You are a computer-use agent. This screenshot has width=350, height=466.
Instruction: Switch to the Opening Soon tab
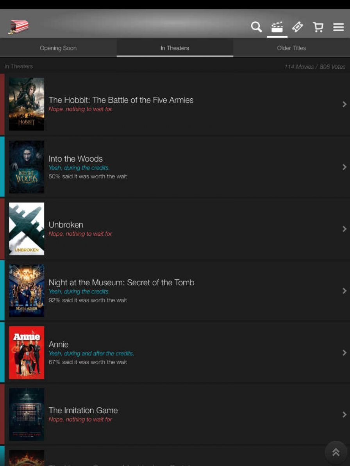(x=58, y=48)
